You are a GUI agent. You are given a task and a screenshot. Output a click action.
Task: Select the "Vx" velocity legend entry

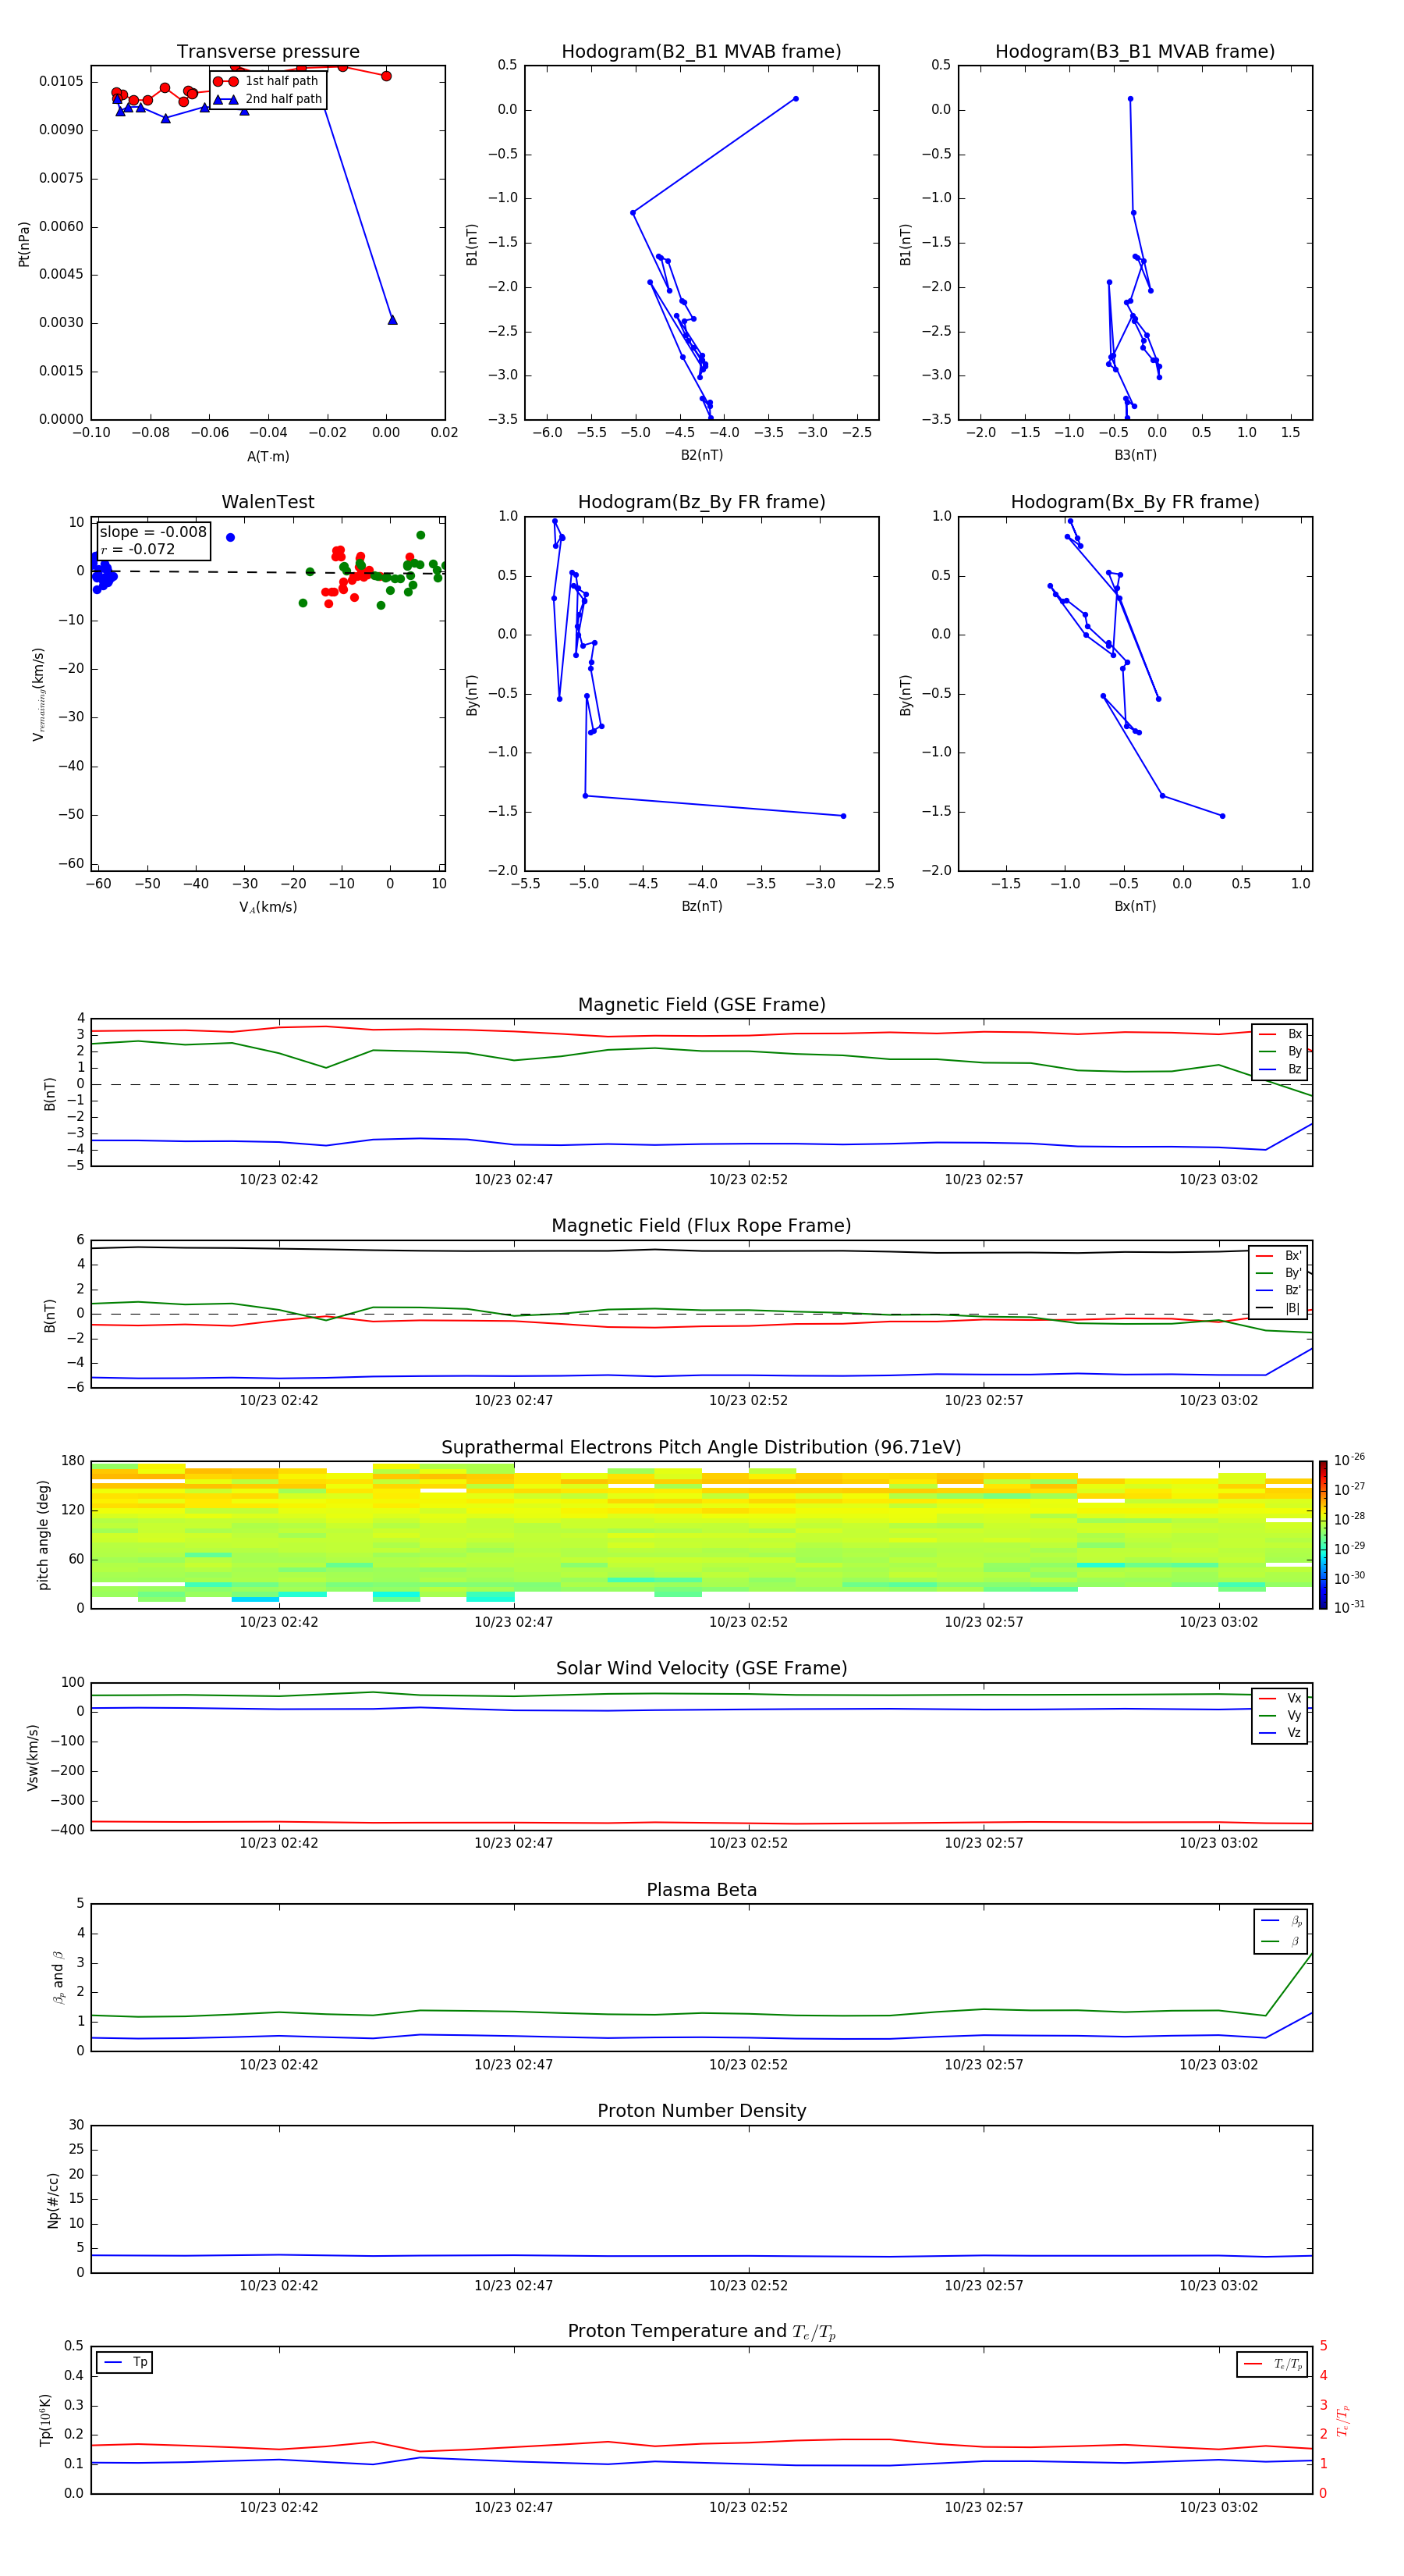pyautogui.click(x=1280, y=1698)
